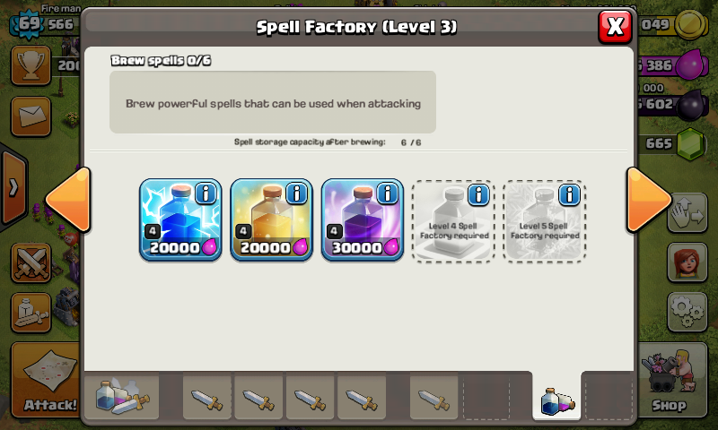Open info for the Healing spell
Viewport: 718px width, 430px height.
coord(296,193)
